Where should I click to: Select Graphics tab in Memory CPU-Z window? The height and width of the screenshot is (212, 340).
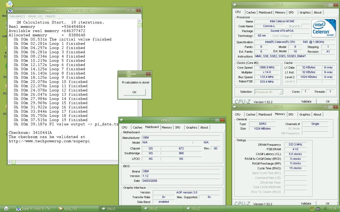tap(305, 114)
